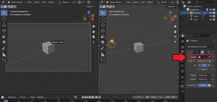
Task: Select the Annotate tool in right viewport
Action: [x=103, y=49]
